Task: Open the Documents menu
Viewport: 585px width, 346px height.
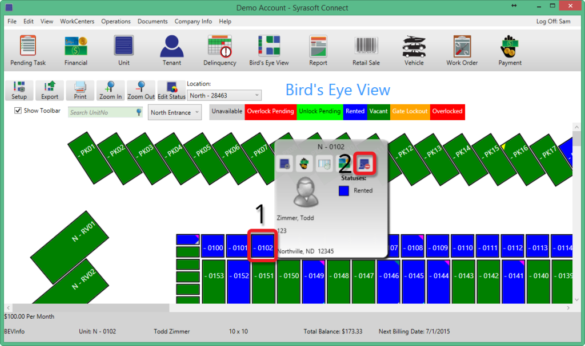Action: 153,21
